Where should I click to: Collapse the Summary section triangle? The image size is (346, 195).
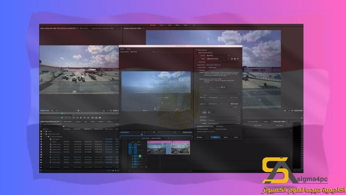tap(198, 70)
